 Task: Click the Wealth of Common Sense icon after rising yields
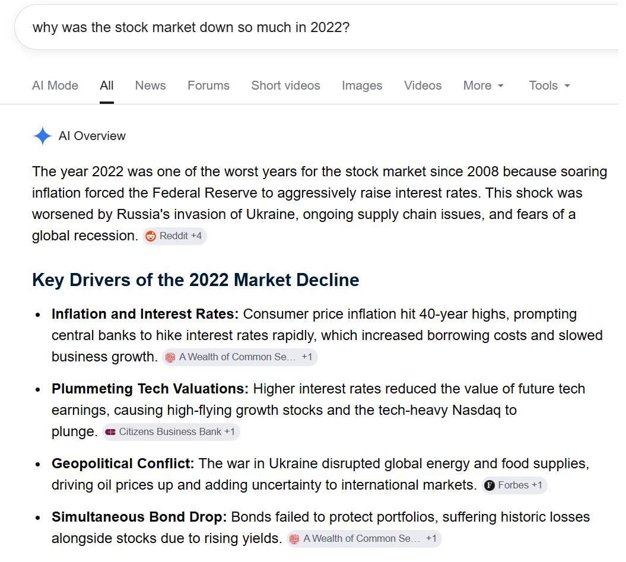(x=294, y=539)
